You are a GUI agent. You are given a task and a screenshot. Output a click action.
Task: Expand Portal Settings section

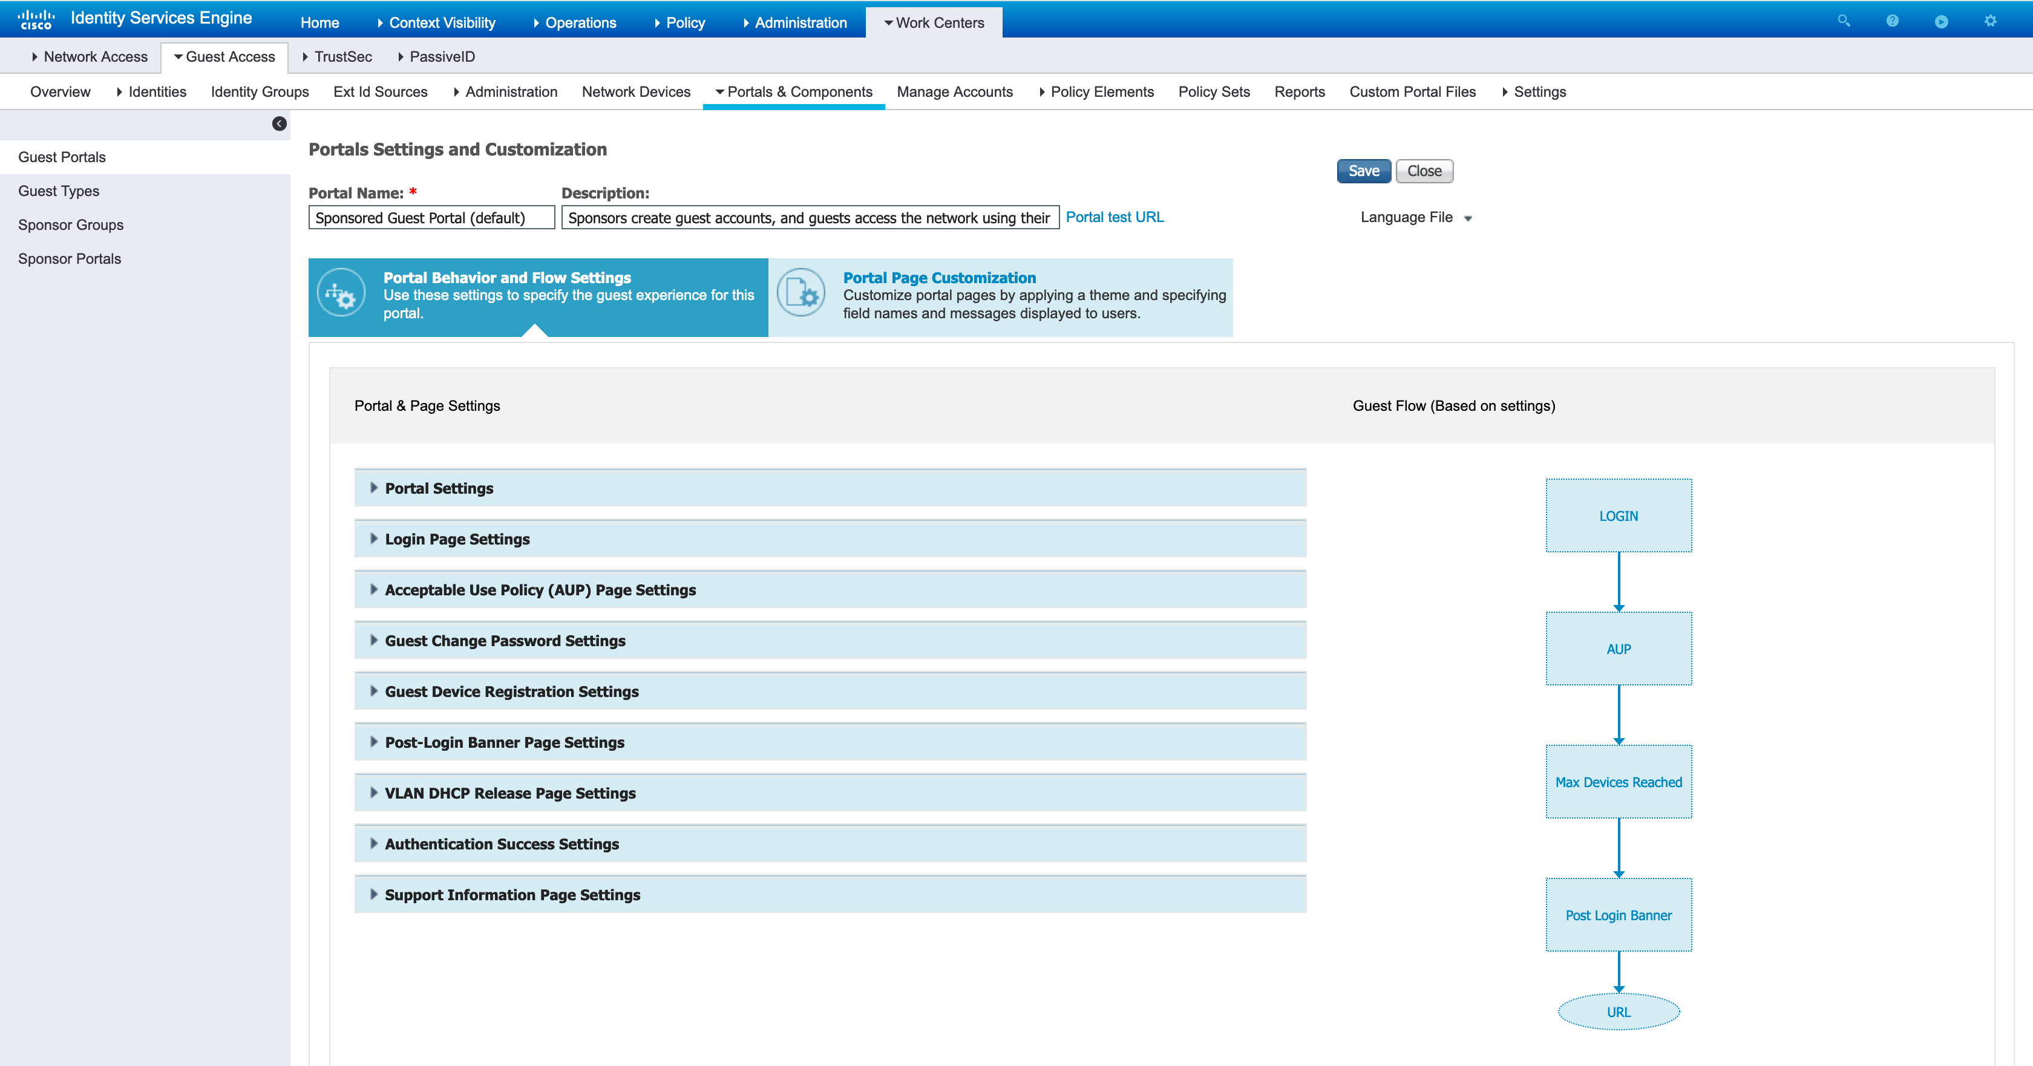point(830,488)
